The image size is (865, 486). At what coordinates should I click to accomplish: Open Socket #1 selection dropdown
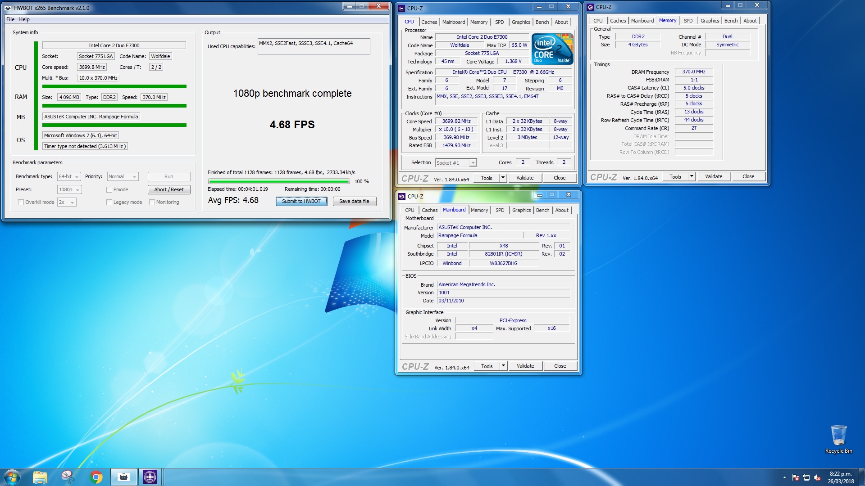click(456, 163)
